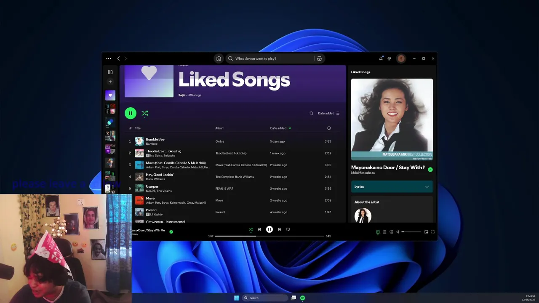539x303 pixels.
Task: Mute with the volume speaker icon
Action: click(398, 232)
